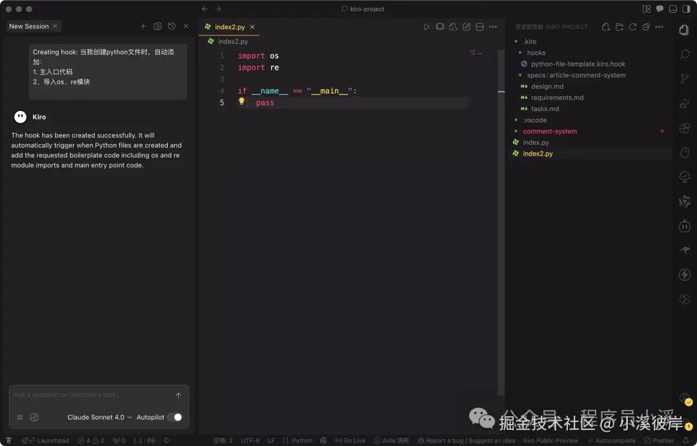
Task: Start a new chat with the plus icon
Action: coord(143,26)
